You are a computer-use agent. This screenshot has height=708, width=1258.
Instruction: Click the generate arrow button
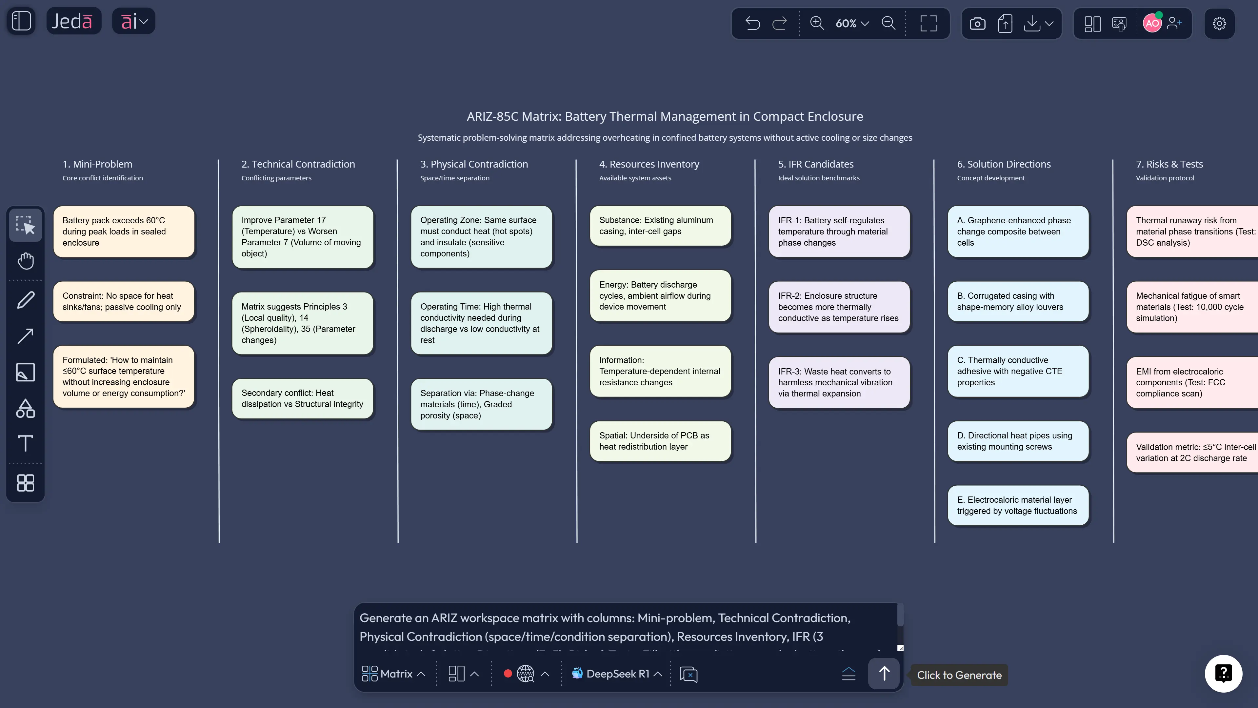click(x=884, y=674)
